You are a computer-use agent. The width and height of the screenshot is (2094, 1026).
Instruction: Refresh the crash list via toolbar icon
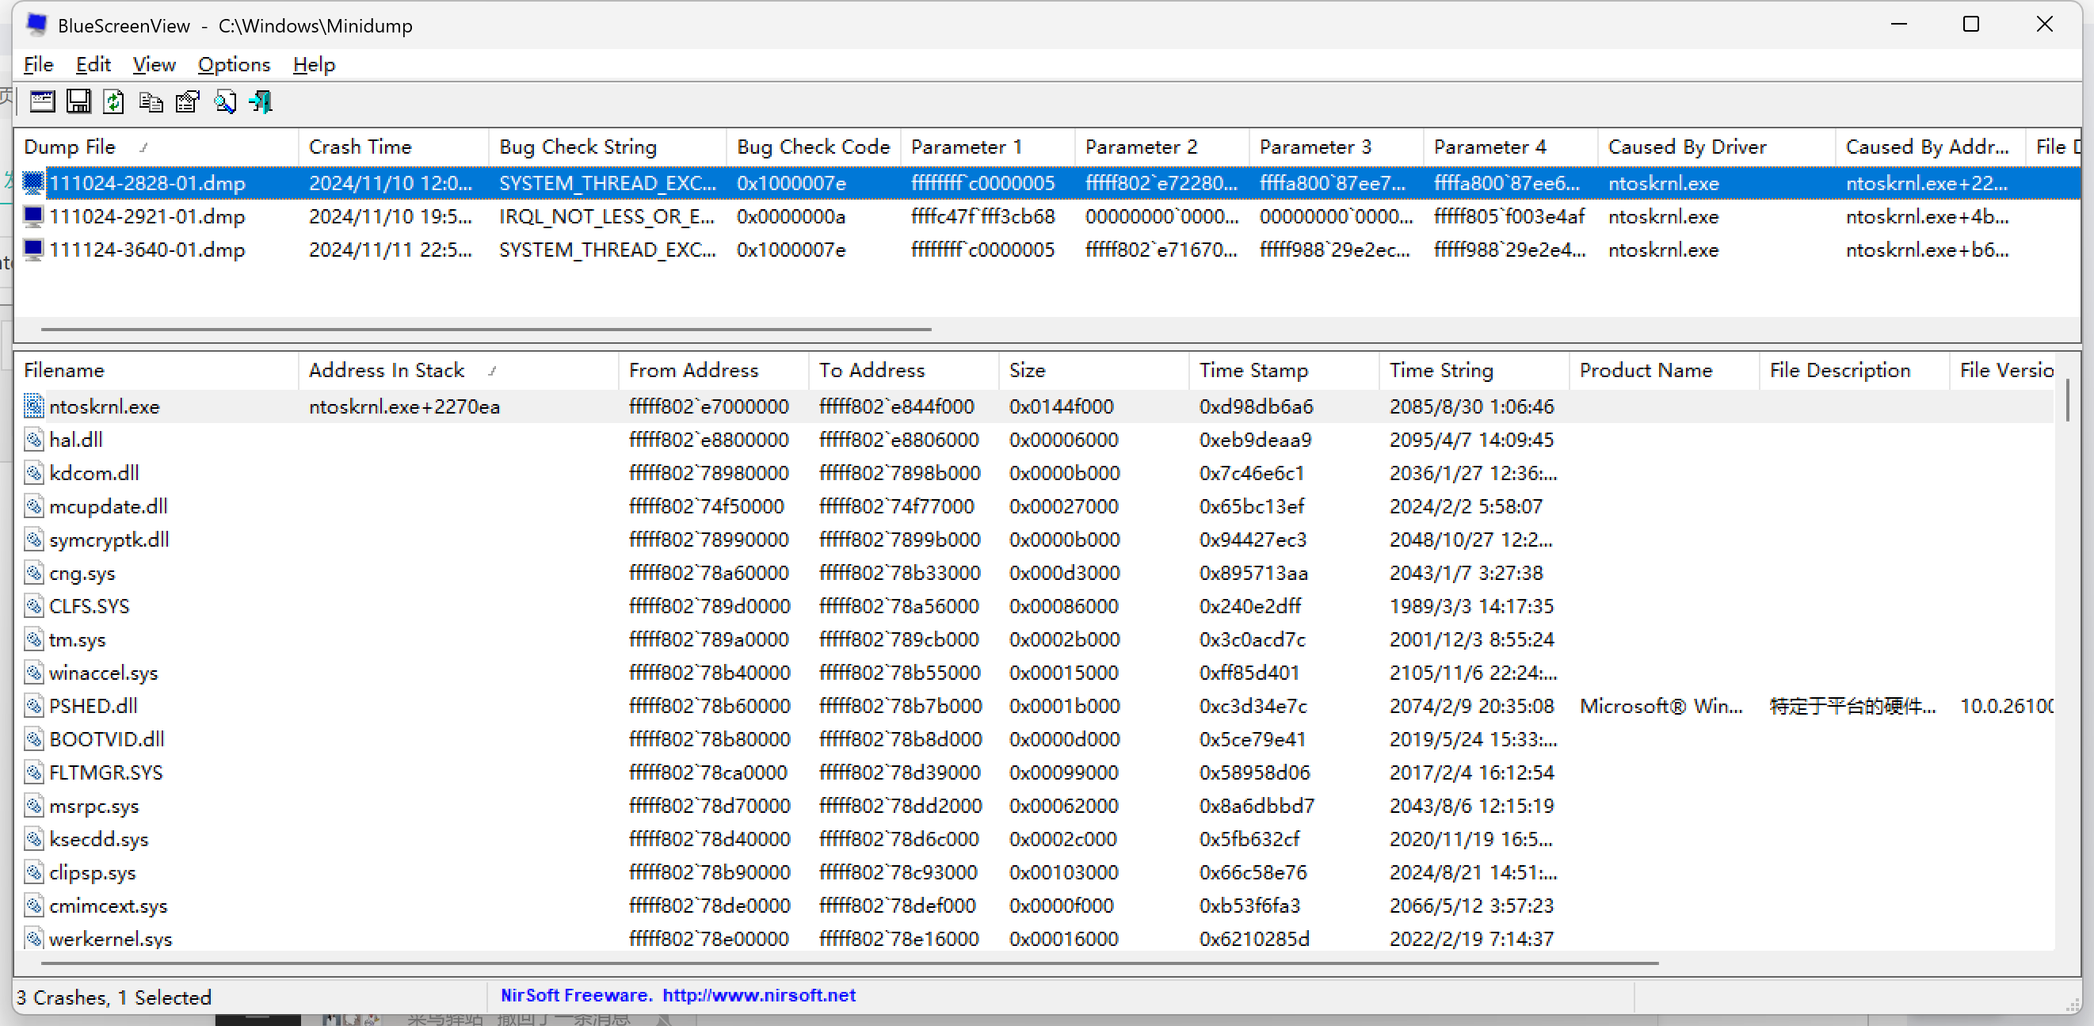tap(114, 101)
